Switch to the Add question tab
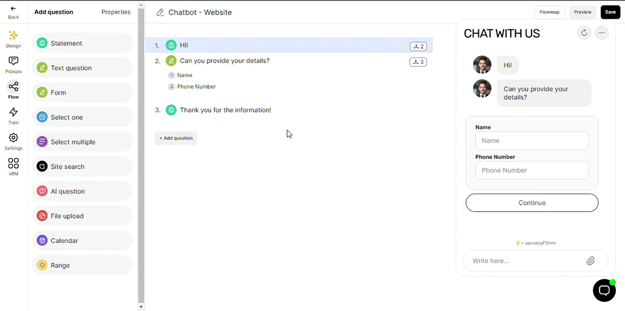 point(54,12)
